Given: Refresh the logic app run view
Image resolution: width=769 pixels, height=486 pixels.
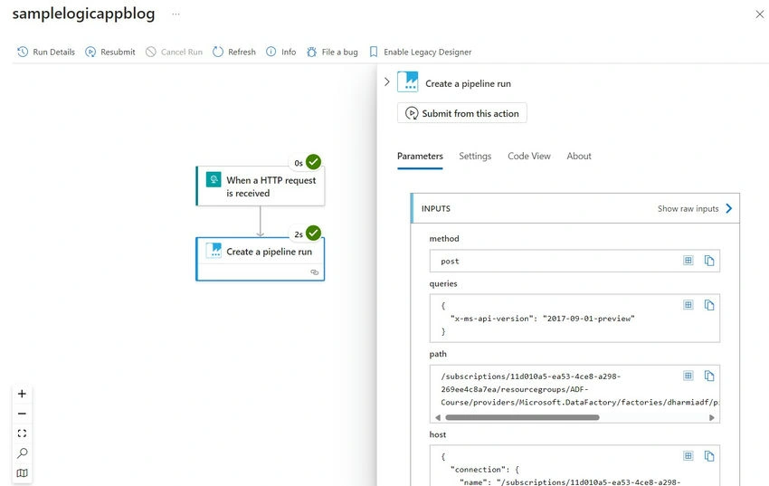Looking at the screenshot, I should (234, 52).
